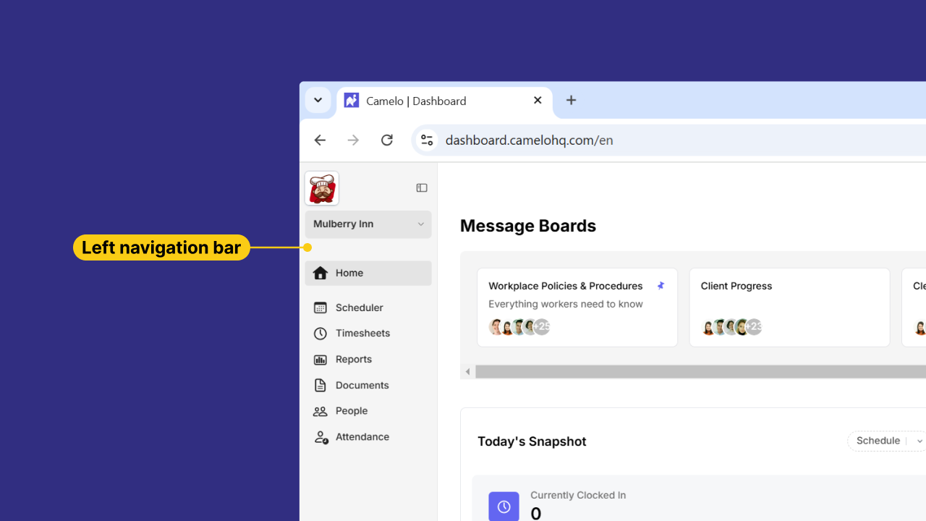The height and width of the screenshot is (521, 926).
Task: Unpin the Workplace Policies & Procedures board
Action: click(660, 285)
